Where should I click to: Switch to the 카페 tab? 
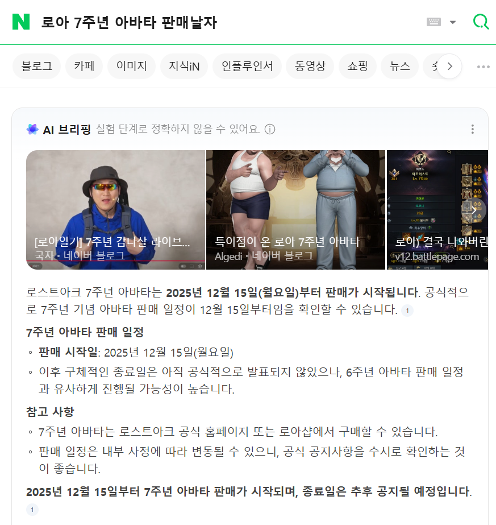(x=84, y=67)
